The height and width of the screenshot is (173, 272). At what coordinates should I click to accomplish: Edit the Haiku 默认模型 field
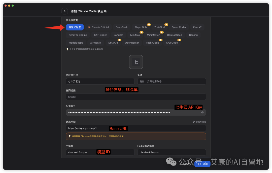(x=172, y=152)
